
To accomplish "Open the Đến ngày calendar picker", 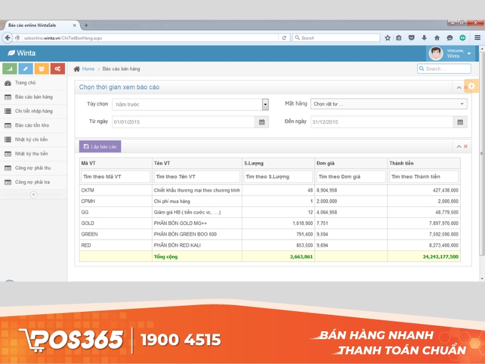I will [x=460, y=122].
